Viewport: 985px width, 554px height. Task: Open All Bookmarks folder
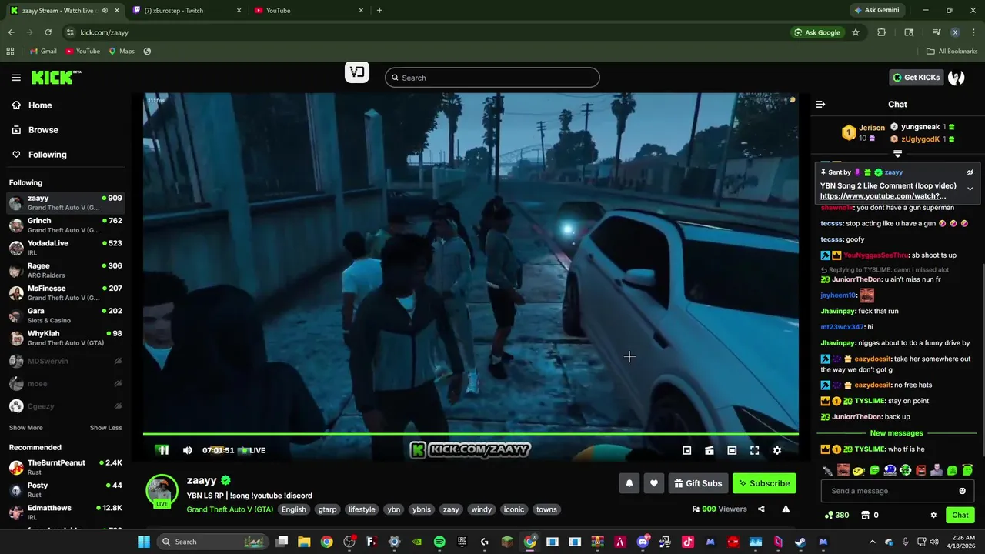tap(952, 52)
